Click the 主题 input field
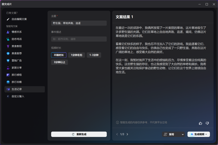 (79, 23)
